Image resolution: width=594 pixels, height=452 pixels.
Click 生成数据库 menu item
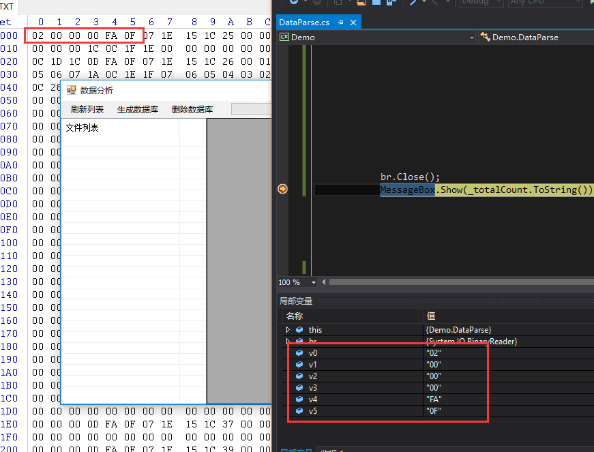pyautogui.click(x=138, y=110)
